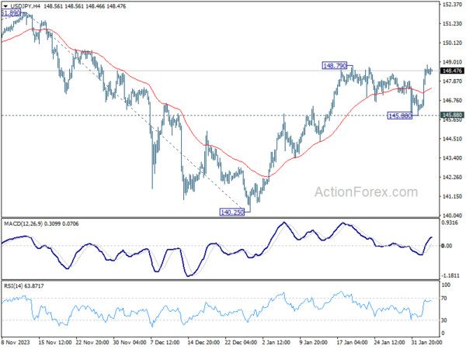Viewport: 466px width, 349px height.
Task: Select the 30 Nov 04:00 time label
Action: [130, 342]
